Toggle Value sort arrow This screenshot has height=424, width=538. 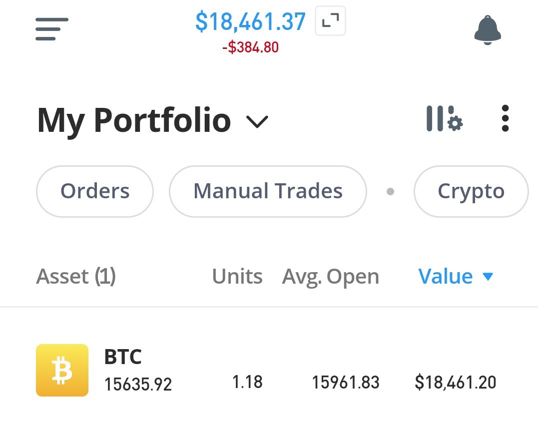coord(488,276)
